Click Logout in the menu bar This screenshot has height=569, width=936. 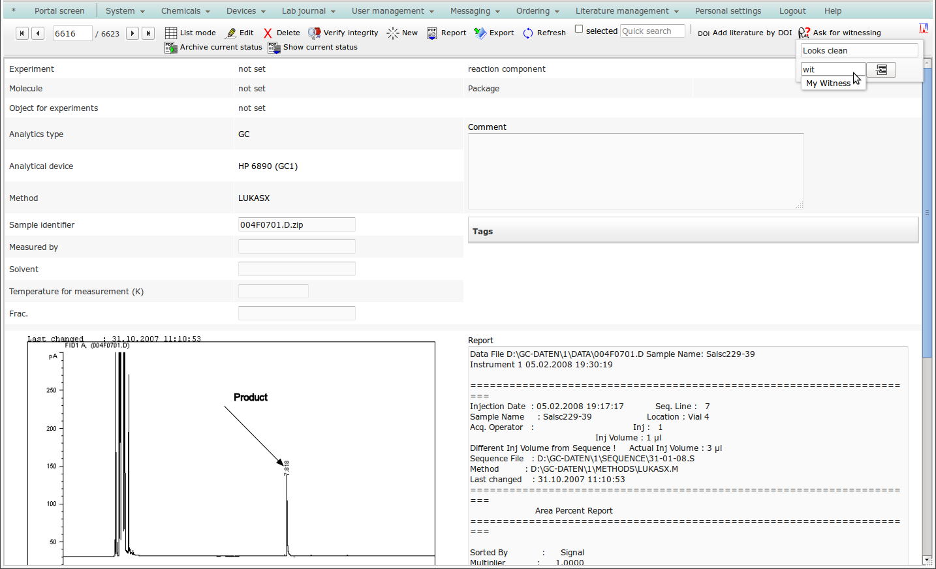792,11
